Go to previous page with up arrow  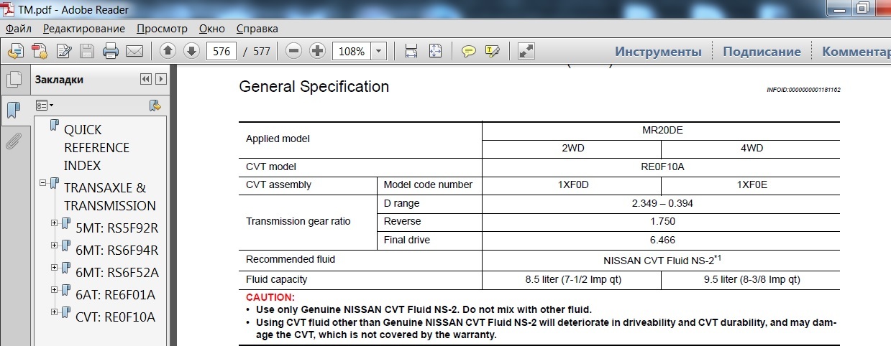coord(168,51)
